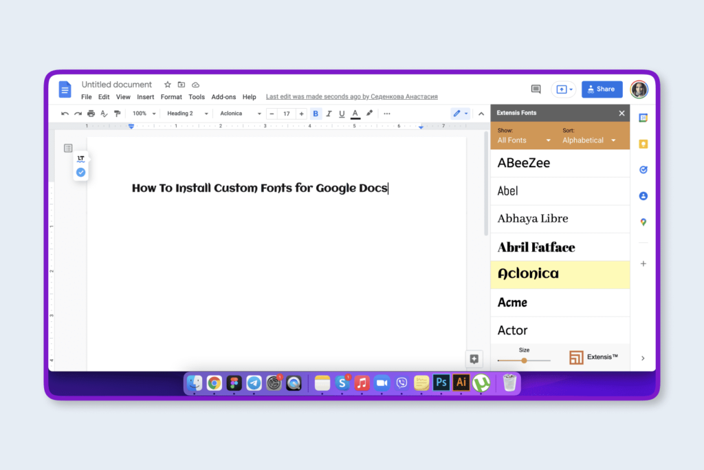Open Google Keep in the side panel
Viewport: 704px width, 470px height.
click(x=643, y=144)
